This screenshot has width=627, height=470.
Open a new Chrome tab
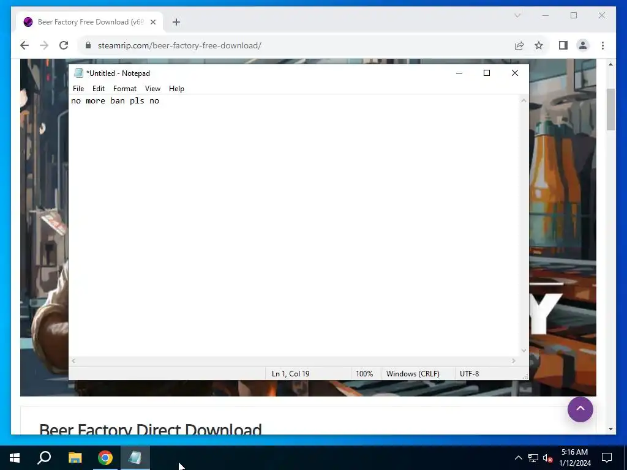click(176, 22)
